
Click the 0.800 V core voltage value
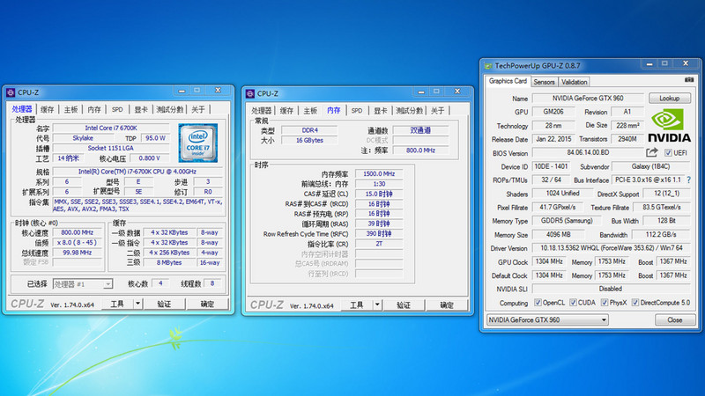click(x=150, y=158)
